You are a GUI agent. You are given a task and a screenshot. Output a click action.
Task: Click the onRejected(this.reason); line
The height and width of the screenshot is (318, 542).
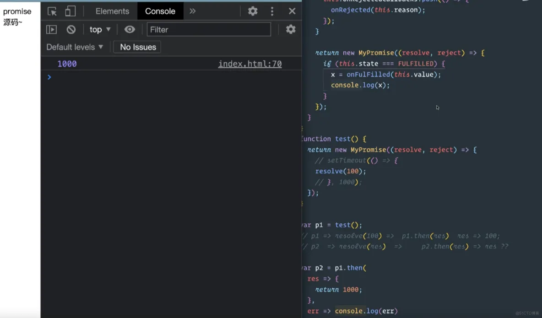[378, 10]
